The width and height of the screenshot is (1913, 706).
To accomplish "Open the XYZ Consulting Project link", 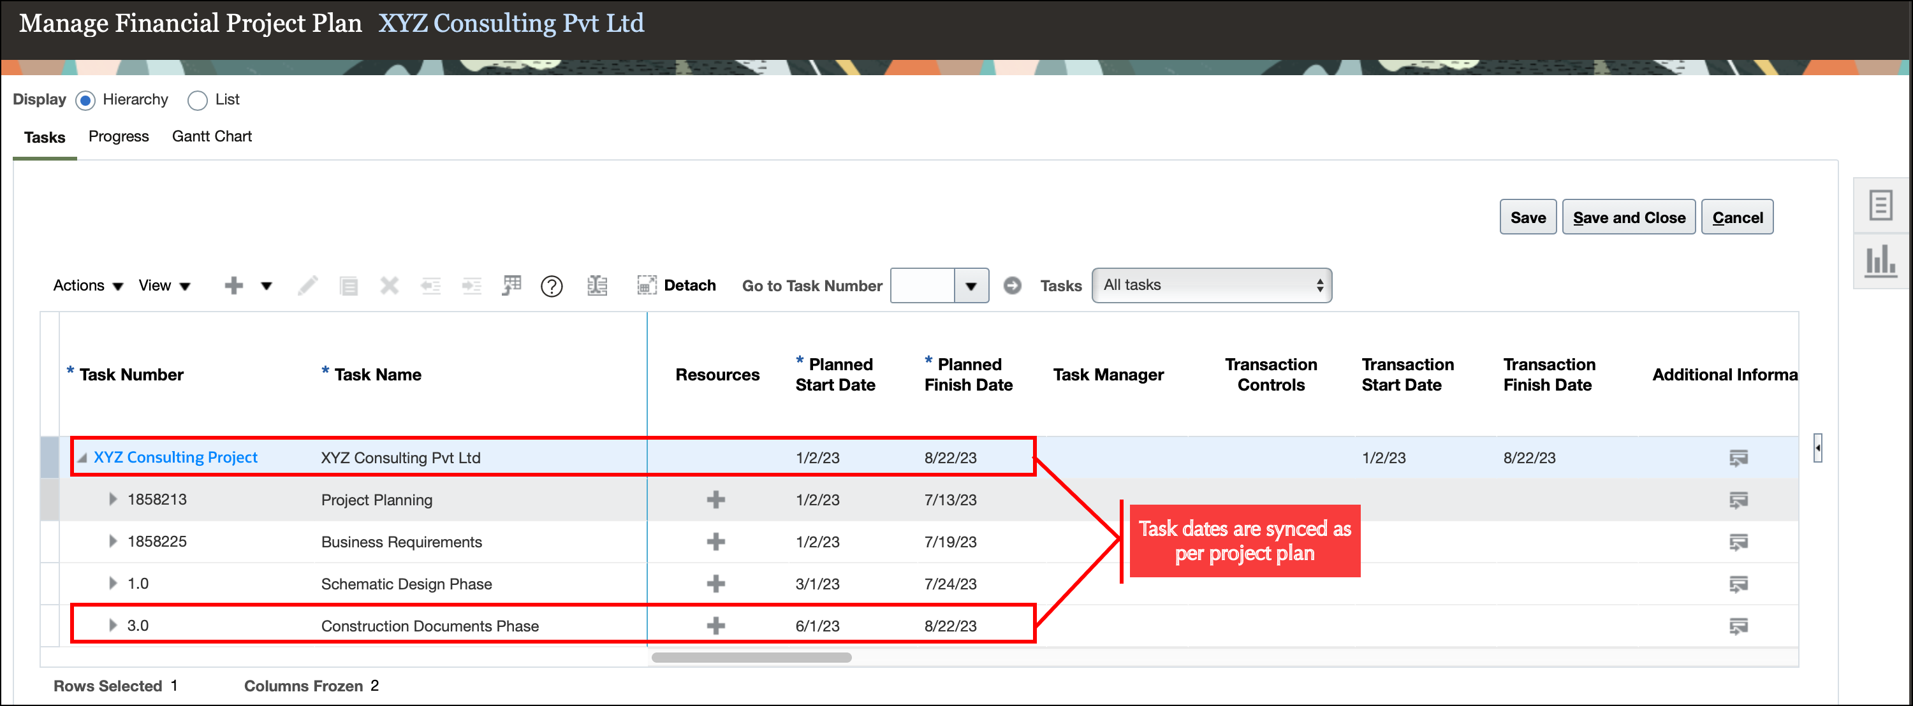I will 175,457.
